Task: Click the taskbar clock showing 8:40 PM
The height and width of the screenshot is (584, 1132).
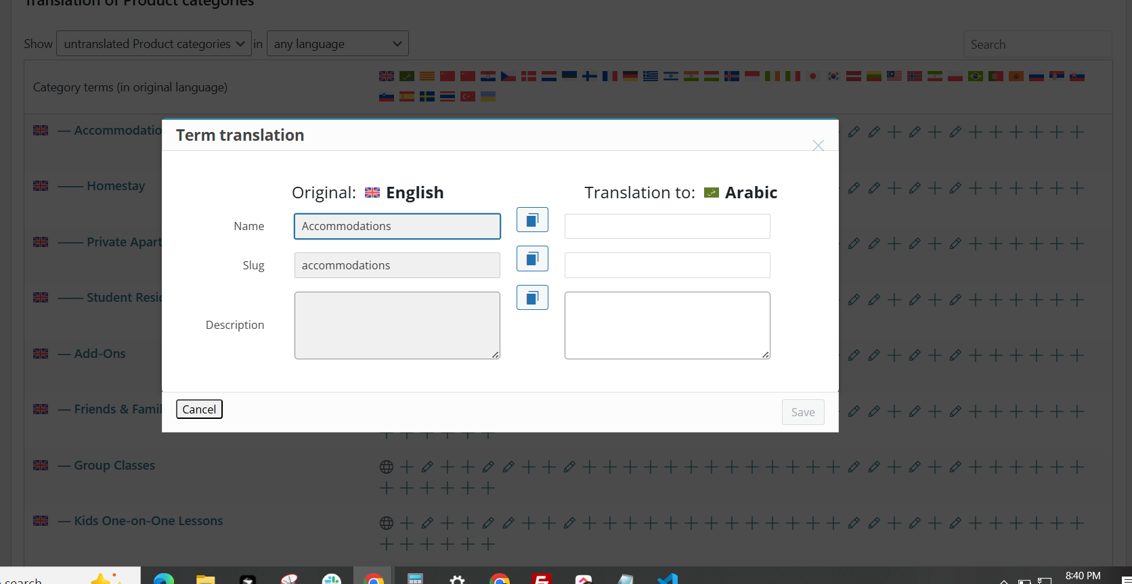Action: (1083, 576)
